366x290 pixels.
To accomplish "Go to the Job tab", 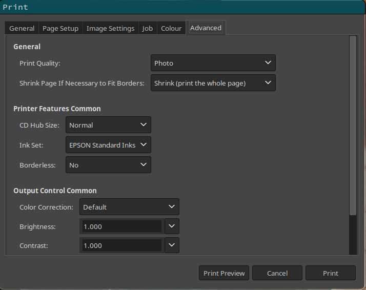I will click(x=147, y=28).
